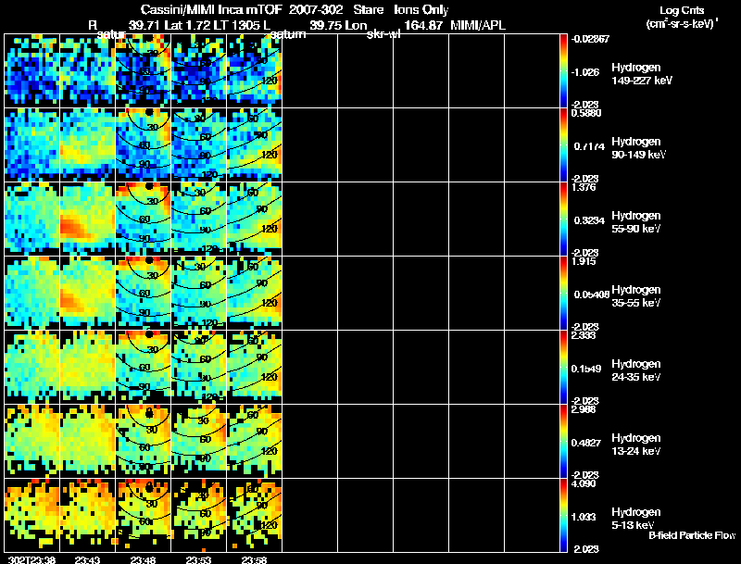
Task: Click the '1.033' color scale value
Action: tap(583, 518)
